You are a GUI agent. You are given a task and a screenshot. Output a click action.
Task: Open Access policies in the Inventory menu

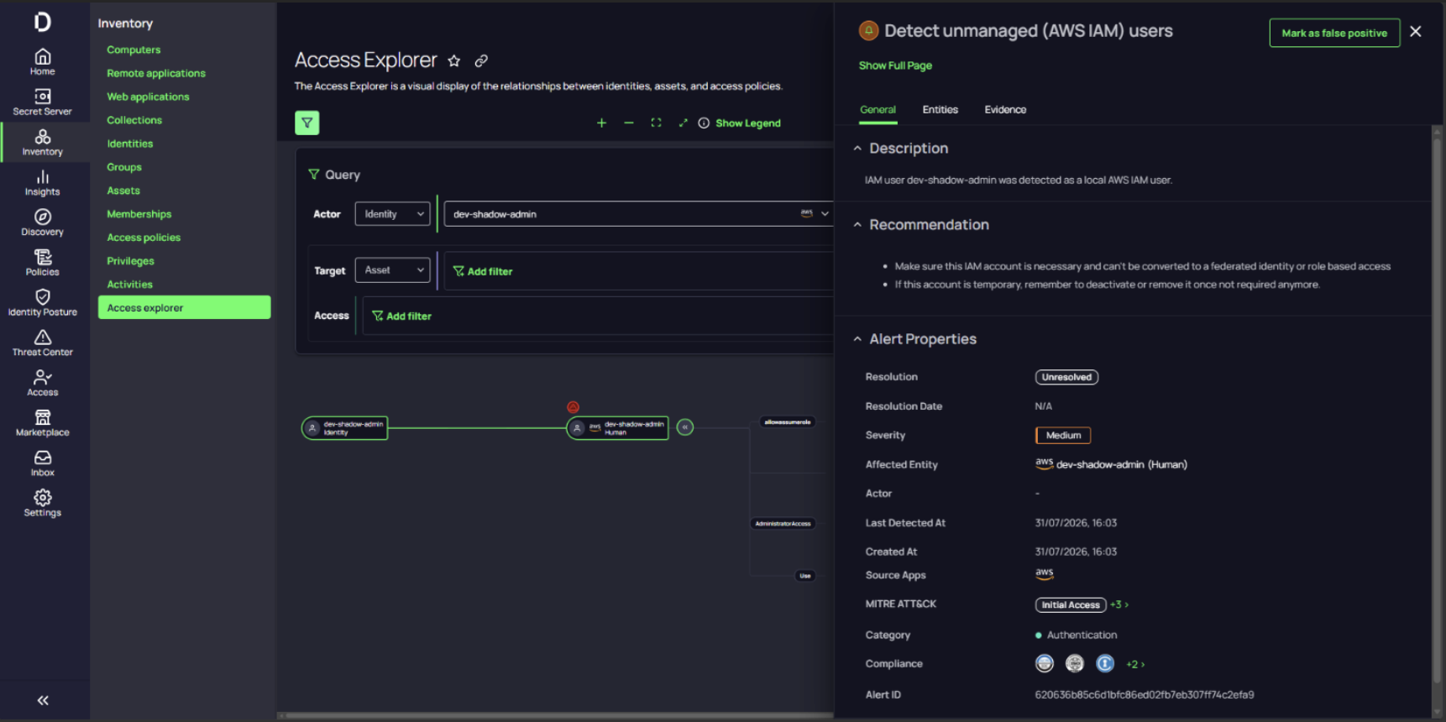click(x=144, y=238)
